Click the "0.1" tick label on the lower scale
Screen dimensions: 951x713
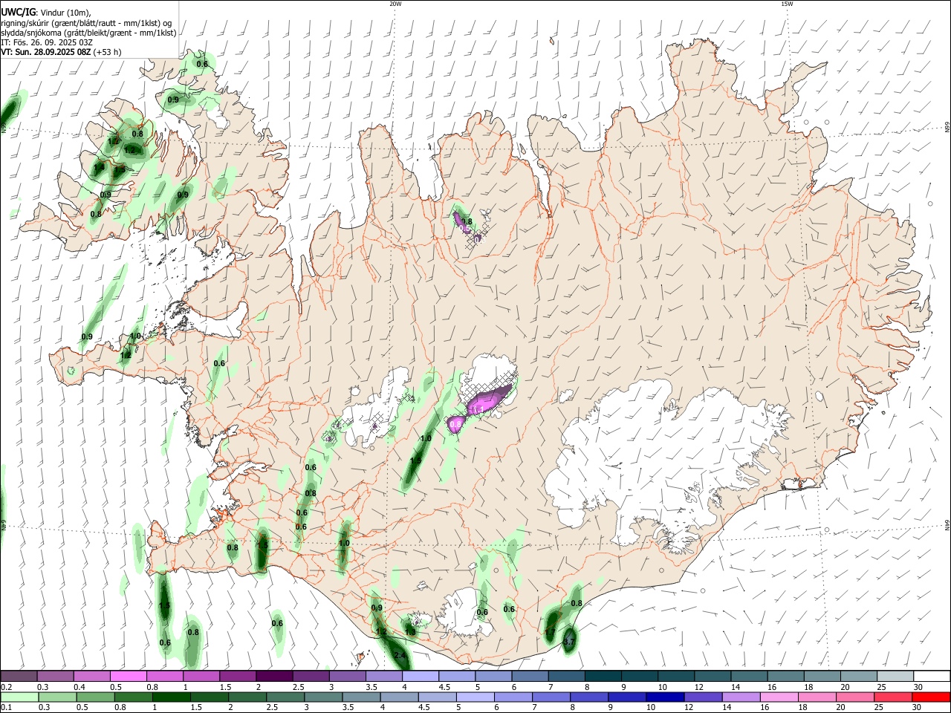[x=6, y=707]
